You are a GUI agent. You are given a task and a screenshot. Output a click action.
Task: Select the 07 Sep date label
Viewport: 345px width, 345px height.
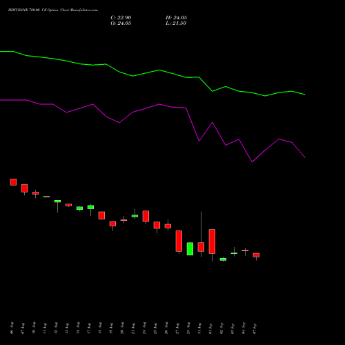[255, 328]
